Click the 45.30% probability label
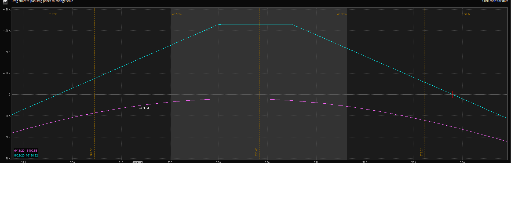This screenshot has height=211, width=511. (x=342, y=14)
